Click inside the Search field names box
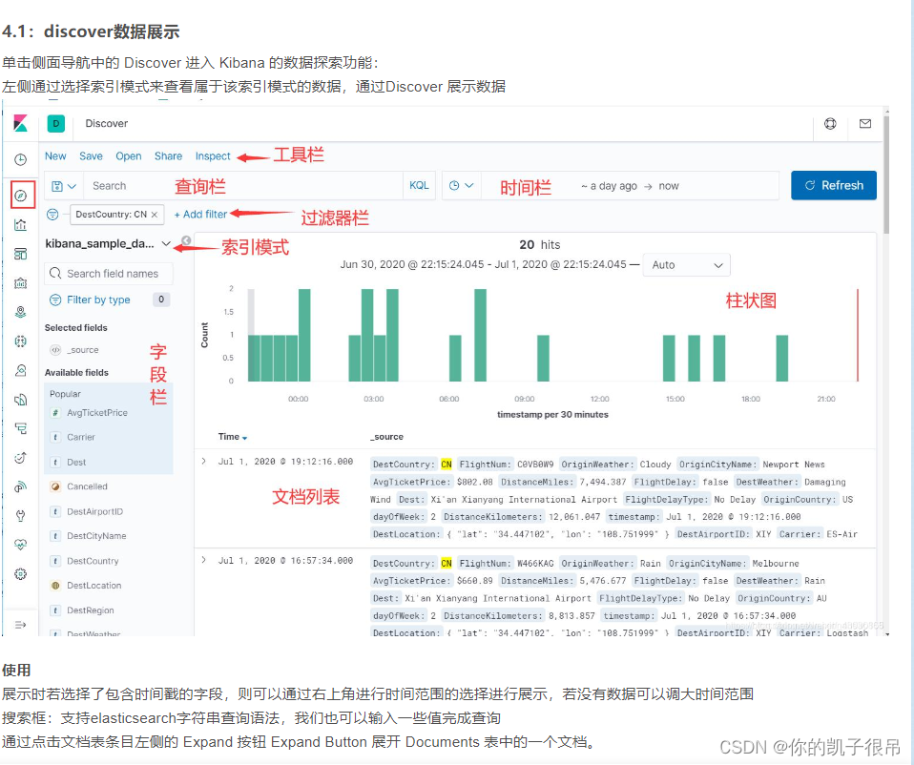The image size is (914, 765). tap(108, 273)
